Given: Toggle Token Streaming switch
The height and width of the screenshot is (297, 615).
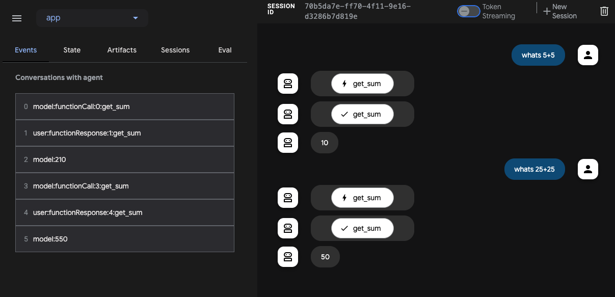Looking at the screenshot, I should [468, 11].
